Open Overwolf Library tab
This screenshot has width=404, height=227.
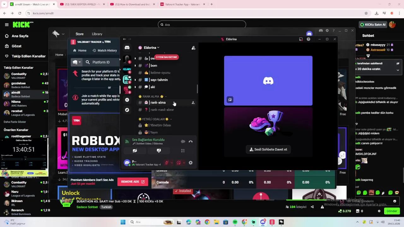(97, 34)
